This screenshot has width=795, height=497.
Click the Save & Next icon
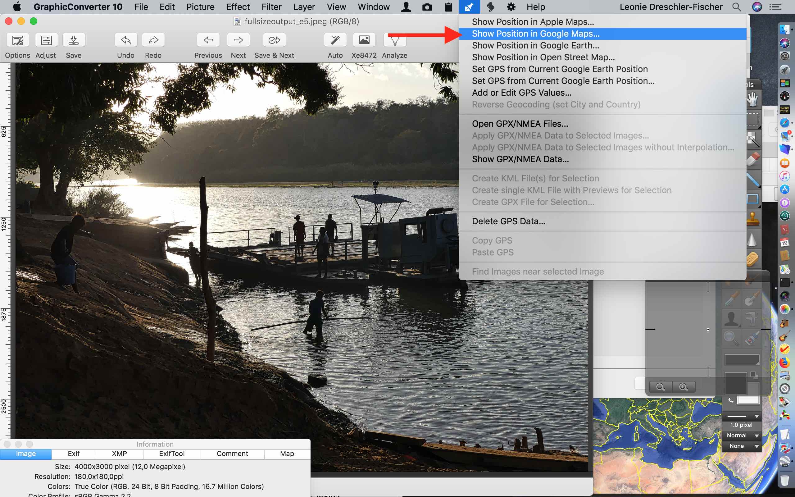274,40
